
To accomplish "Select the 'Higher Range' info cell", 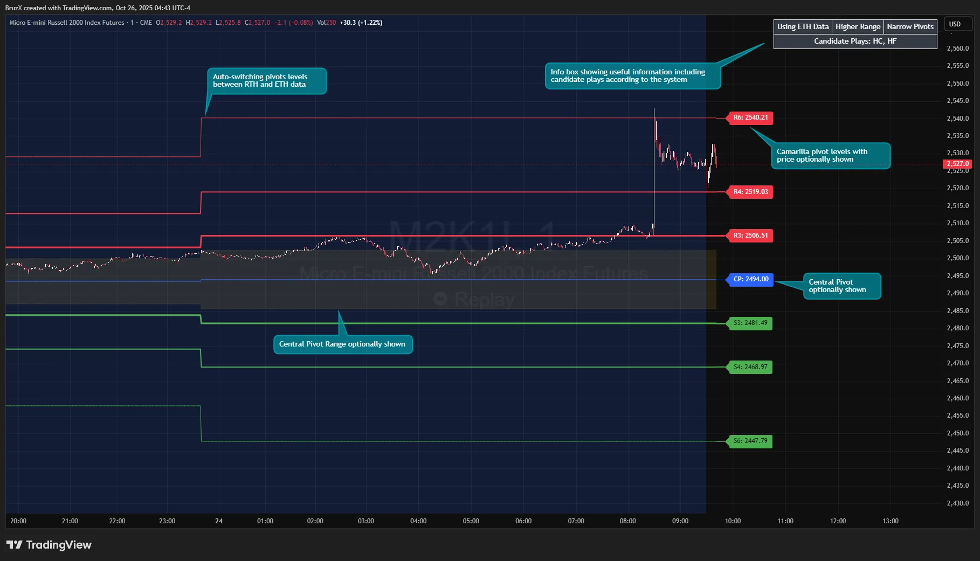I will 858,27.
